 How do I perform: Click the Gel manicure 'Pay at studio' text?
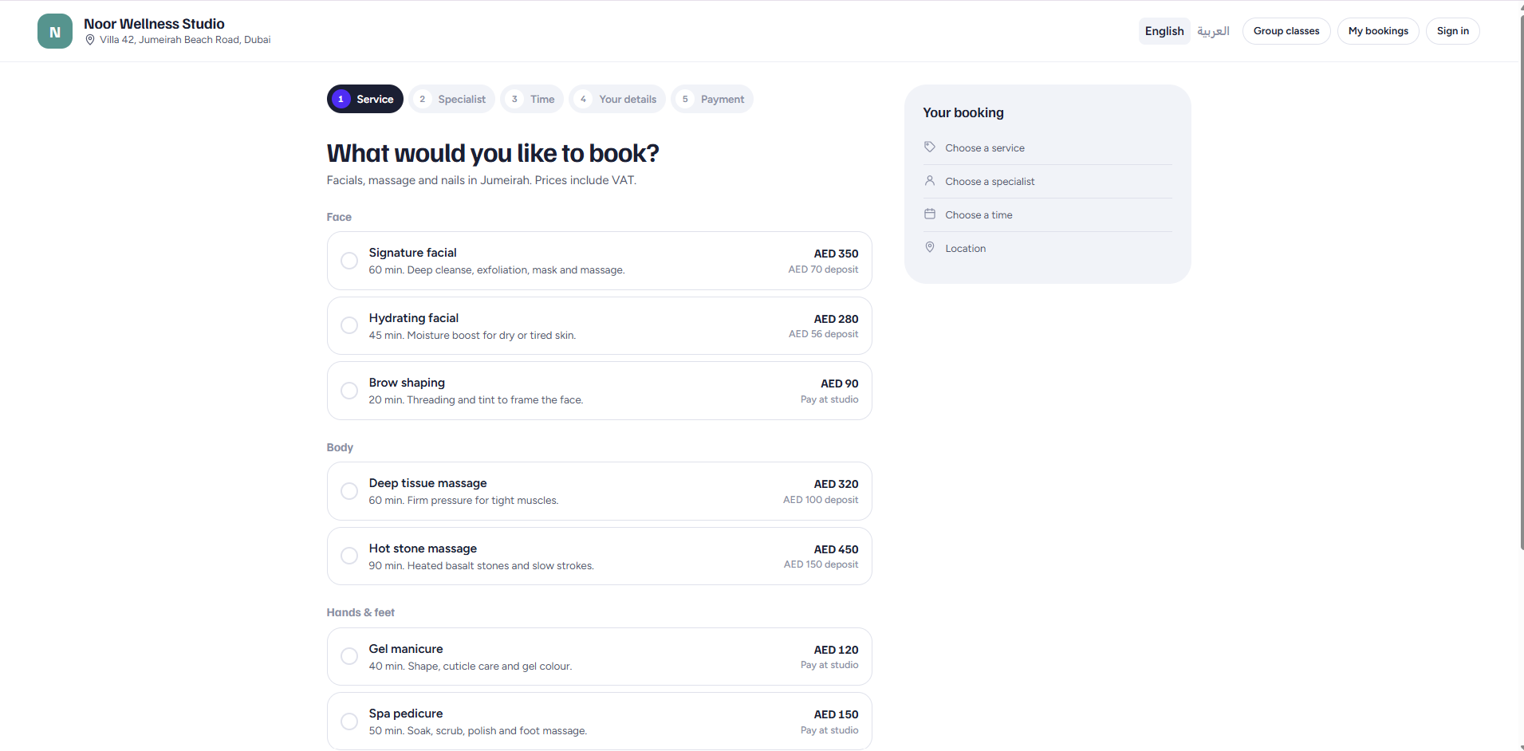coord(829,665)
